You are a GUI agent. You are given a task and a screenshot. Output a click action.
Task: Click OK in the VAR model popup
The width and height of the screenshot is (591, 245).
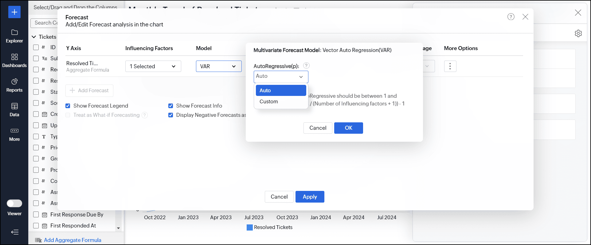click(x=348, y=128)
